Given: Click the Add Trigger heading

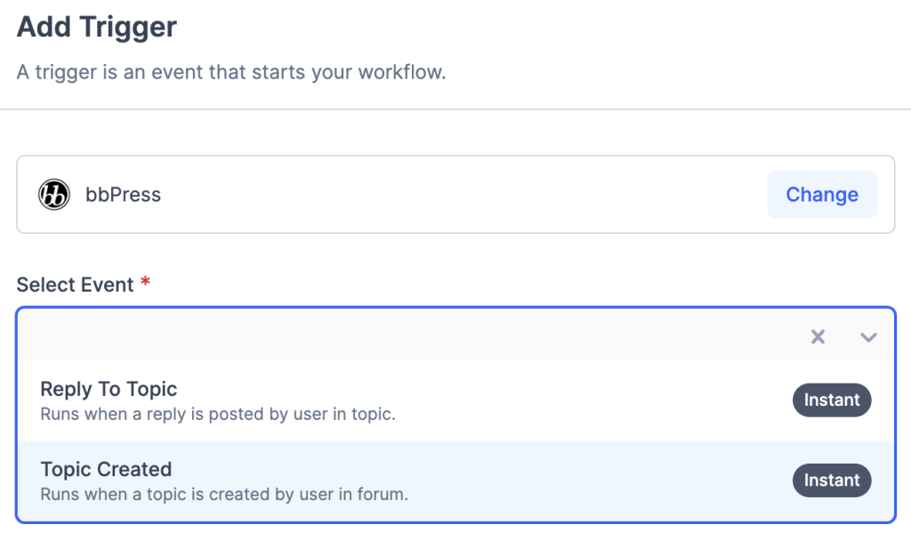Looking at the screenshot, I should pyautogui.click(x=97, y=27).
